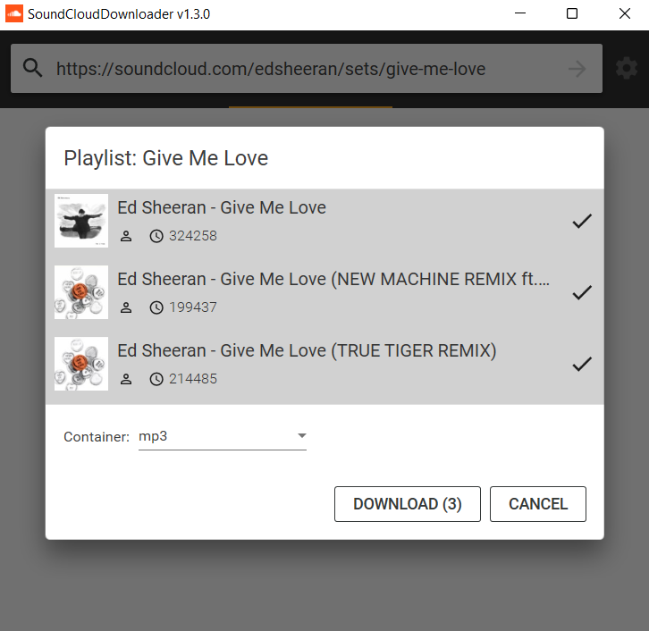Open the Container mp3 dropdown
Image resolution: width=649 pixels, height=631 pixels.
223,436
